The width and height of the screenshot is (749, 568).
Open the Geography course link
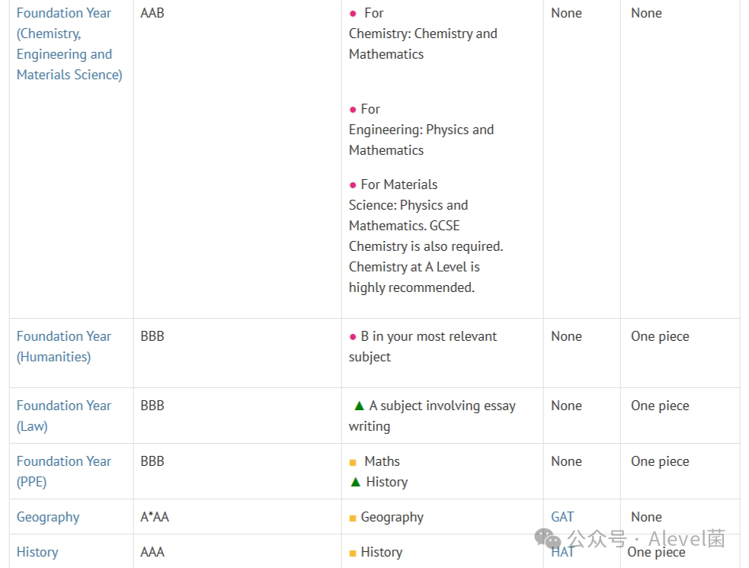pos(48,517)
